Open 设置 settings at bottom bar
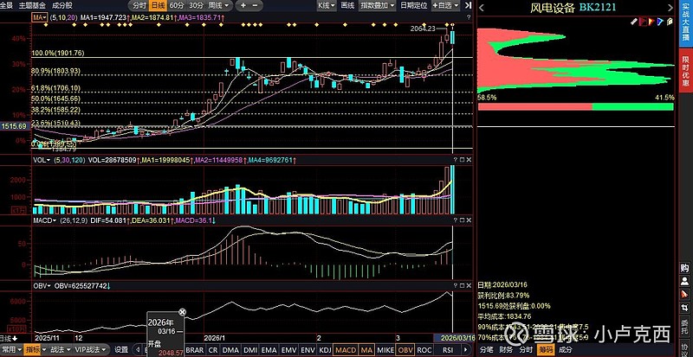Screen dimensions: 693x357 point(121,349)
